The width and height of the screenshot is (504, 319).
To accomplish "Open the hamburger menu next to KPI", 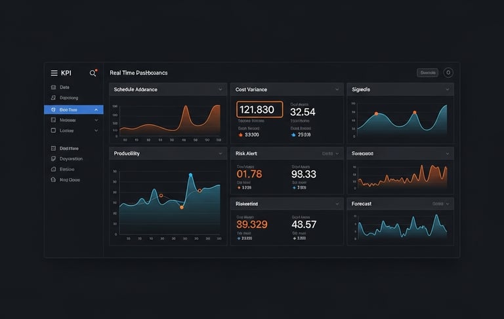I will (54, 73).
